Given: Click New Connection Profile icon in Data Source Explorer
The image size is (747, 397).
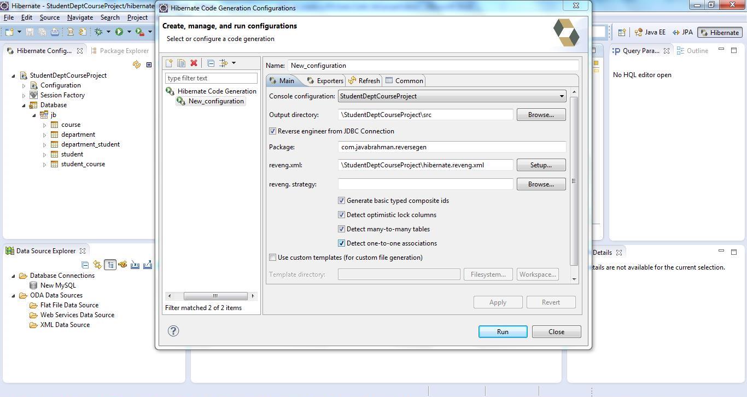Looking at the screenshot, I should [122, 265].
